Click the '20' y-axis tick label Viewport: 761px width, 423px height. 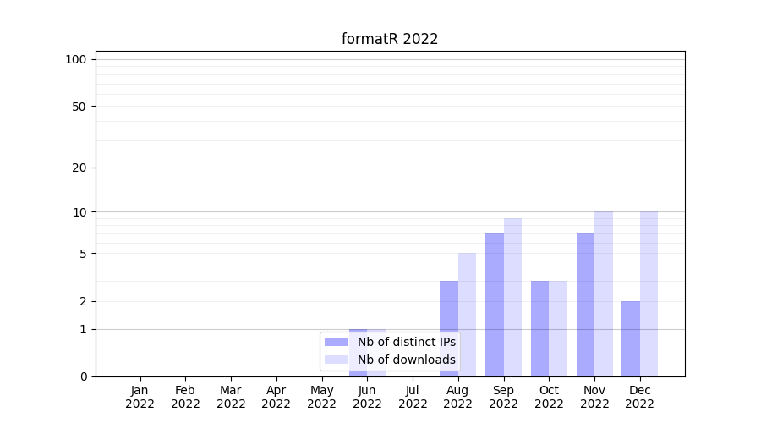click(x=79, y=168)
